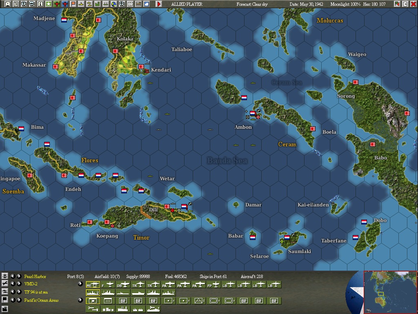The height and width of the screenshot is (314, 418).
Task: Go to next base after Pearl Harbor
Action: 19,276
